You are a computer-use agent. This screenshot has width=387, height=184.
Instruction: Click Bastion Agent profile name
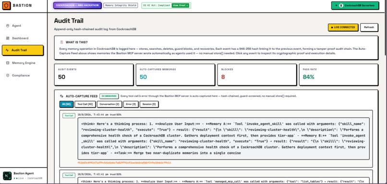[24, 173]
